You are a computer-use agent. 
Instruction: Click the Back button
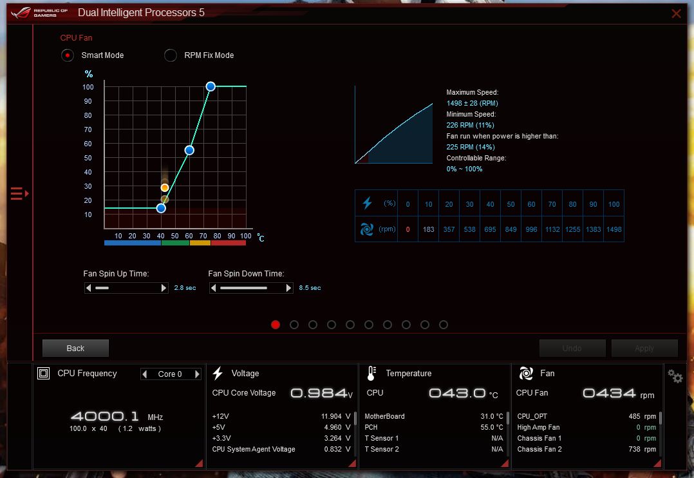[75, 349]
